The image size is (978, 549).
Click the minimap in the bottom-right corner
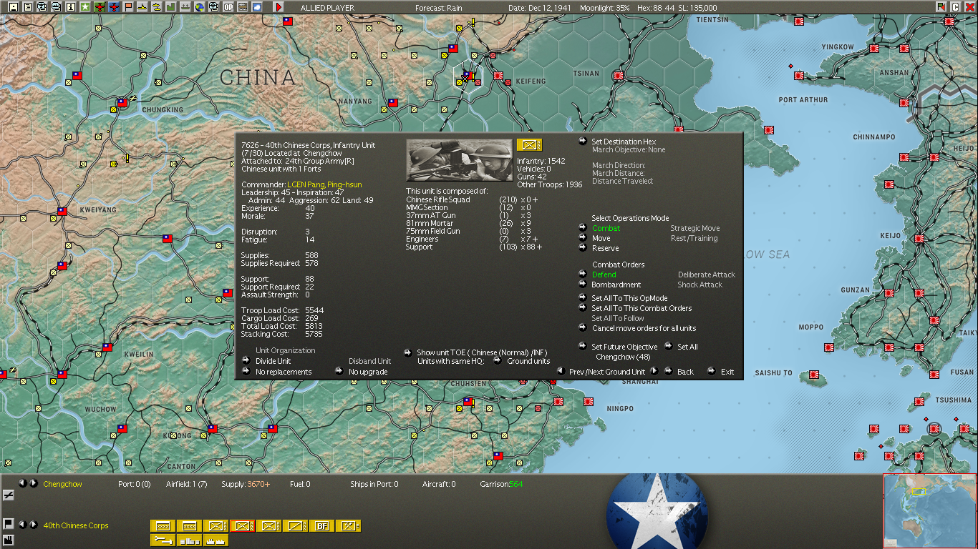pyautogui.click(x=930, y=510)
